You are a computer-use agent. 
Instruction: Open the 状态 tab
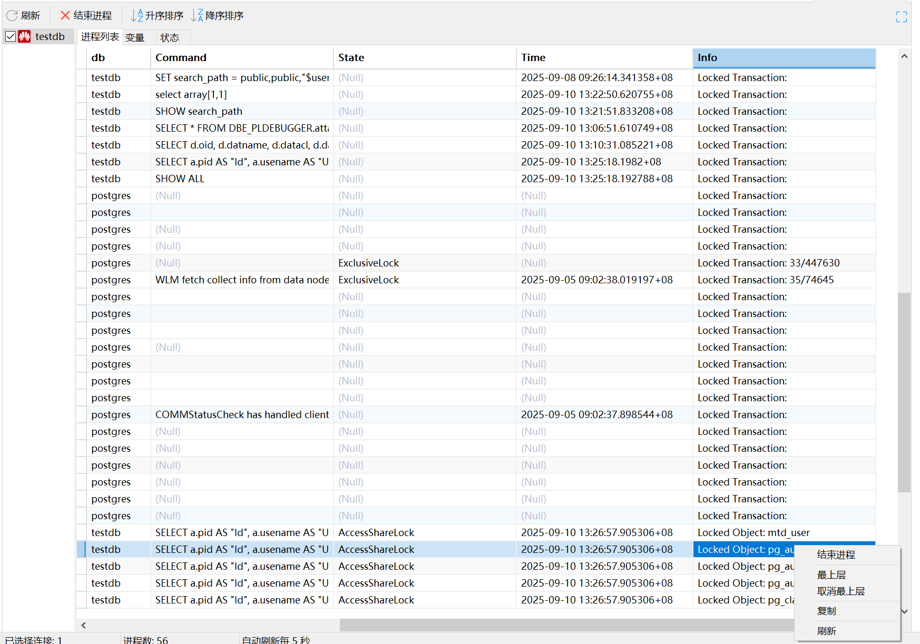(170, 37)
